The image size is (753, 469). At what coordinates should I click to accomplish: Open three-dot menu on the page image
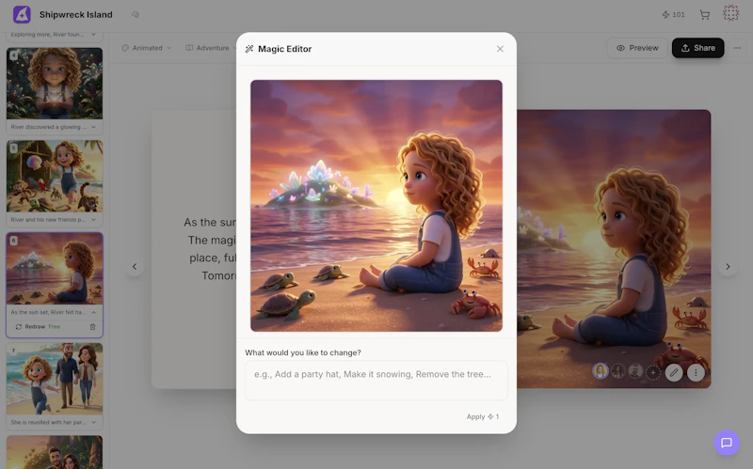[696, 372]
